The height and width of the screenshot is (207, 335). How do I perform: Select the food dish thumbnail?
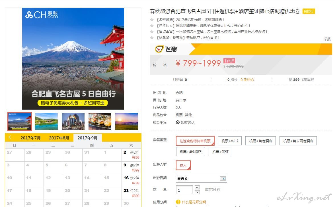click(x=100, y=122)
